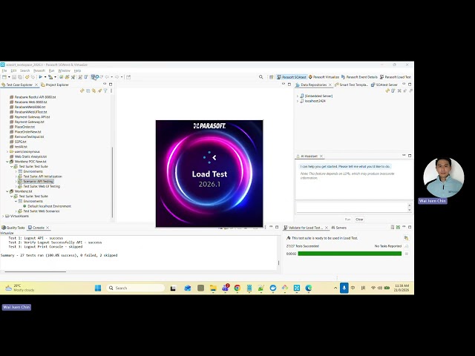Expand the [Embedded Server] repository node

coord(298,96)
